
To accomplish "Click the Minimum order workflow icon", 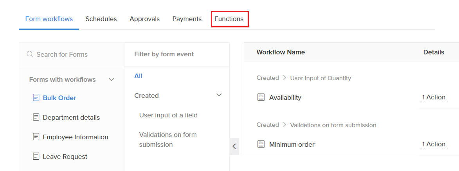I will [261, 144].
